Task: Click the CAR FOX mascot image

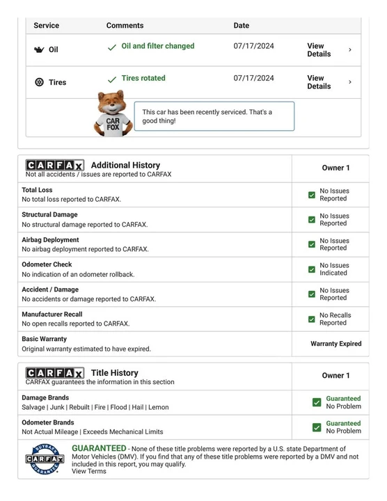Action: pyautogui.click(x=113, y=113)
